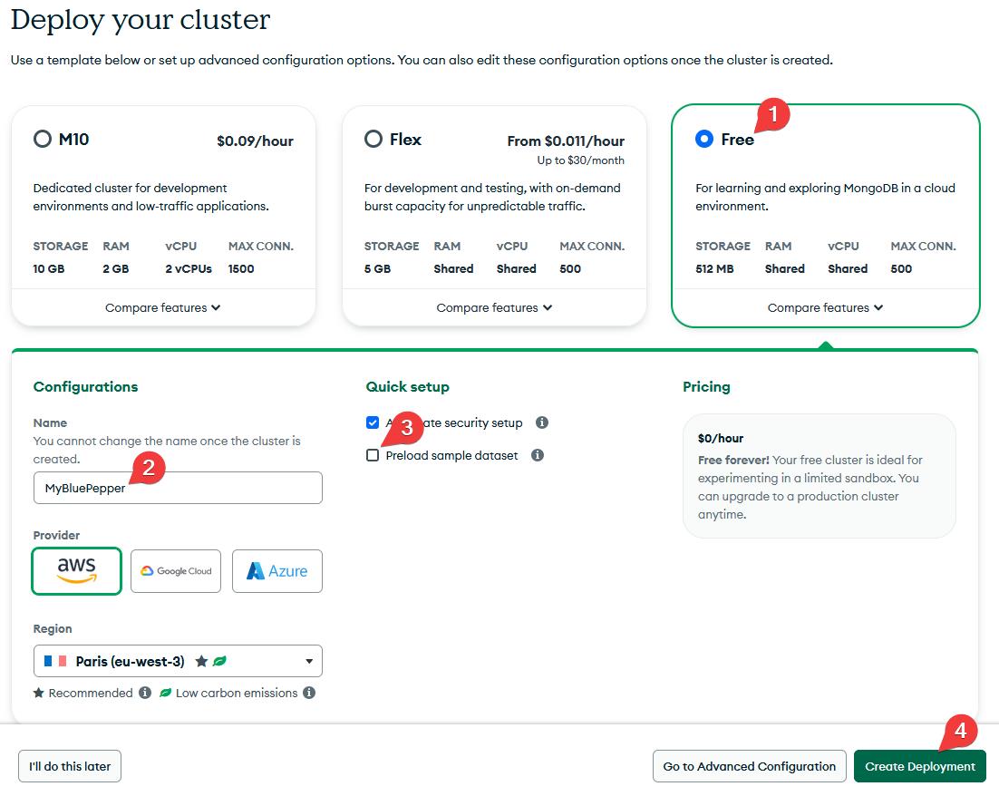
Task: Expand Compare features under Free card
Action: tap(825, 308)
